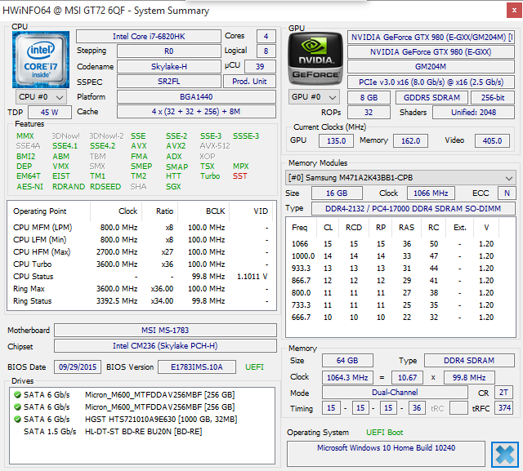Expand the Samsung M471A2K43BB1-CPB memory module dropdown
Screen dimensions: 523x471
pyautogui.click(x=400, y=178)
